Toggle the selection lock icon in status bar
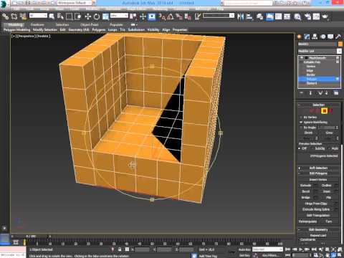The width and height of the screenshot is (344, 258). (120, 249)
